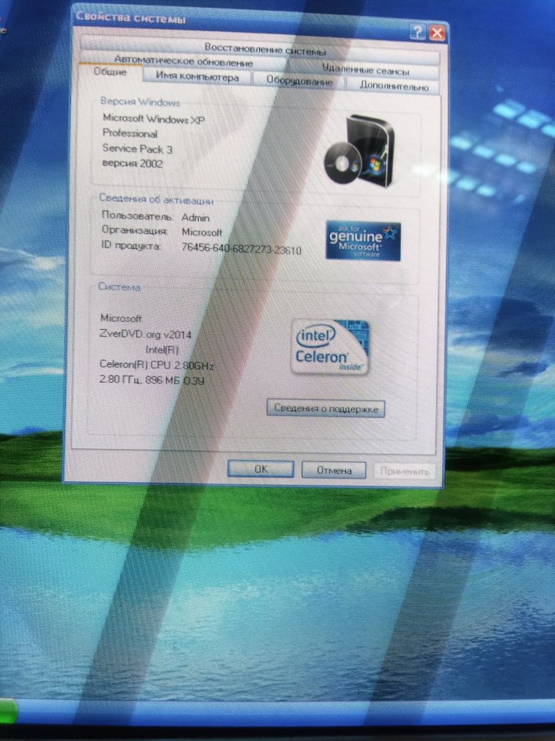Click the greyed-out Применить button
The width and height of the screenshot is (555, 741).
[x=405, y=471]
